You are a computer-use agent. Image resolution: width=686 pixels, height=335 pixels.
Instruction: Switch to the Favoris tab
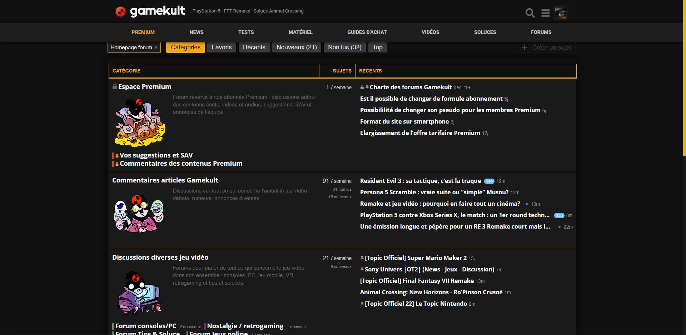click(222, 47)
